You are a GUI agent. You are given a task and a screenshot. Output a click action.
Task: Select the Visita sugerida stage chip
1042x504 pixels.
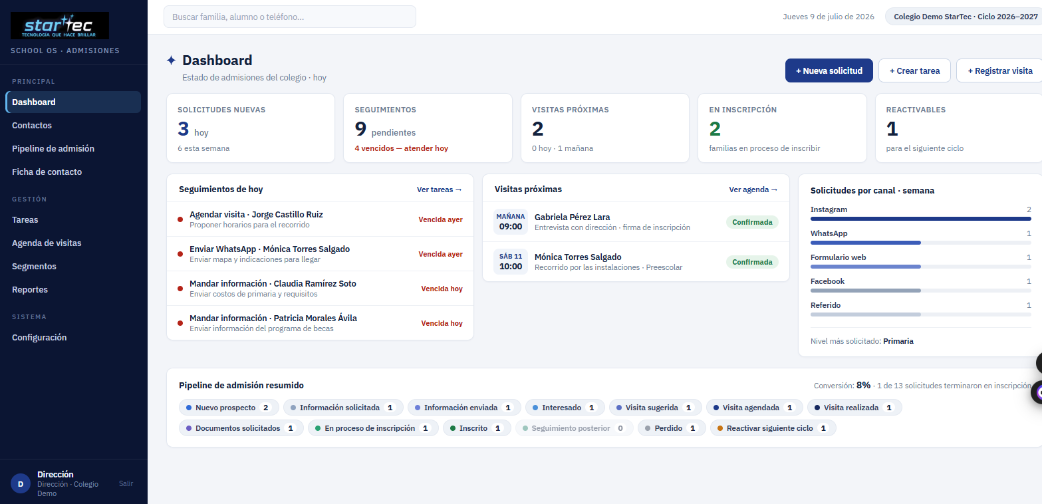click(656, 408)
